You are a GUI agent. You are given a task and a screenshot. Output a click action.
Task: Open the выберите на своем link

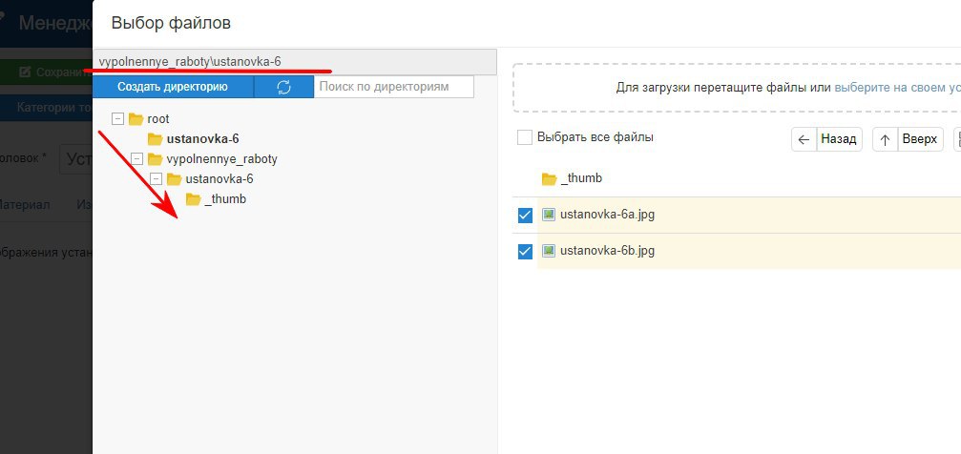[897, 88]
